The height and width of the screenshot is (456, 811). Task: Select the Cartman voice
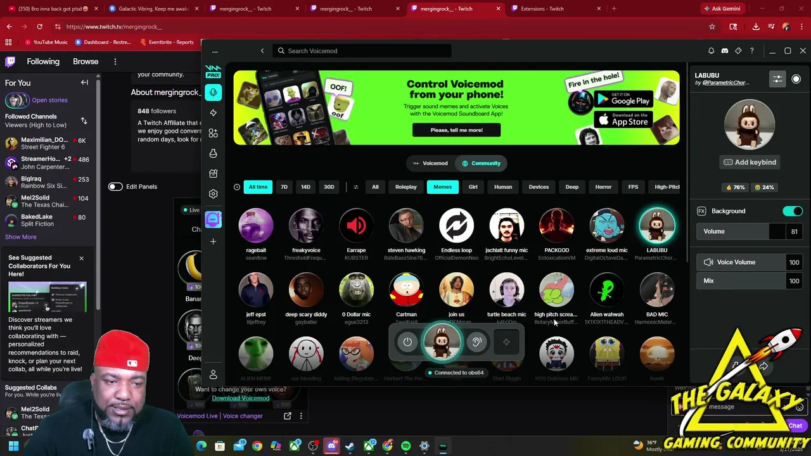pyautogui.click(x=406, y=290)
